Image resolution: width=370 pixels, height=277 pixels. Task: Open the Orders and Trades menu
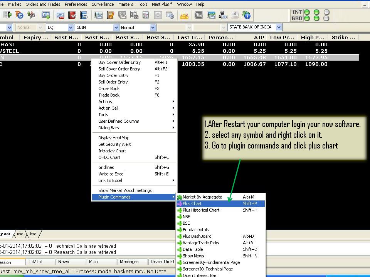(x=43, y=4)
